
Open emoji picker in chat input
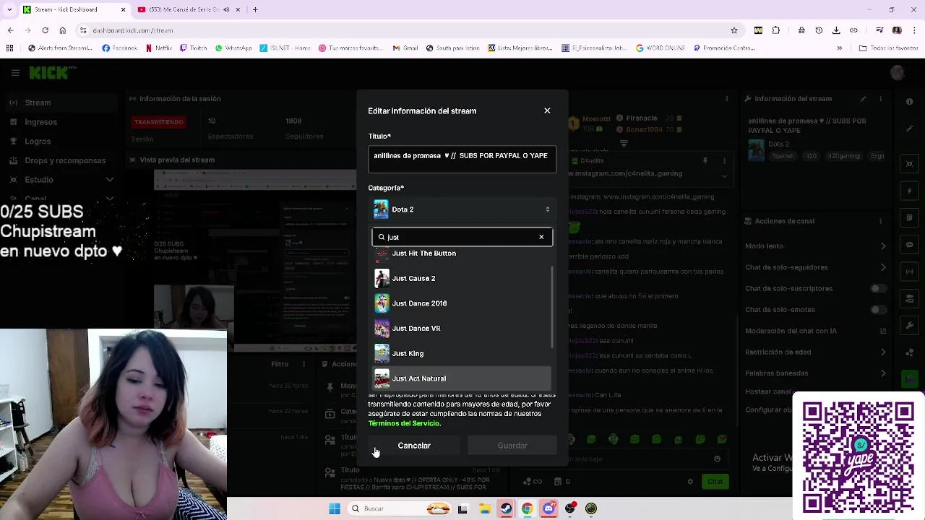717,459
